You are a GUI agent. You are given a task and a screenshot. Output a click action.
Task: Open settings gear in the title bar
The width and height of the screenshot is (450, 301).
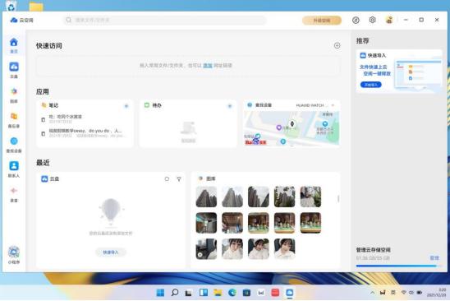(372, 20)
